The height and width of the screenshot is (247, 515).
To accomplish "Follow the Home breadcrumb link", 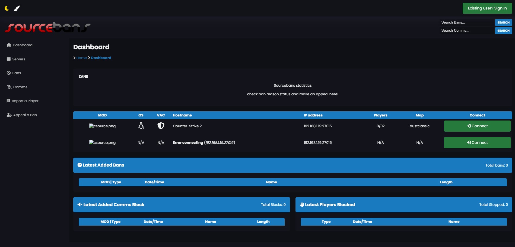I will point(81,58).
